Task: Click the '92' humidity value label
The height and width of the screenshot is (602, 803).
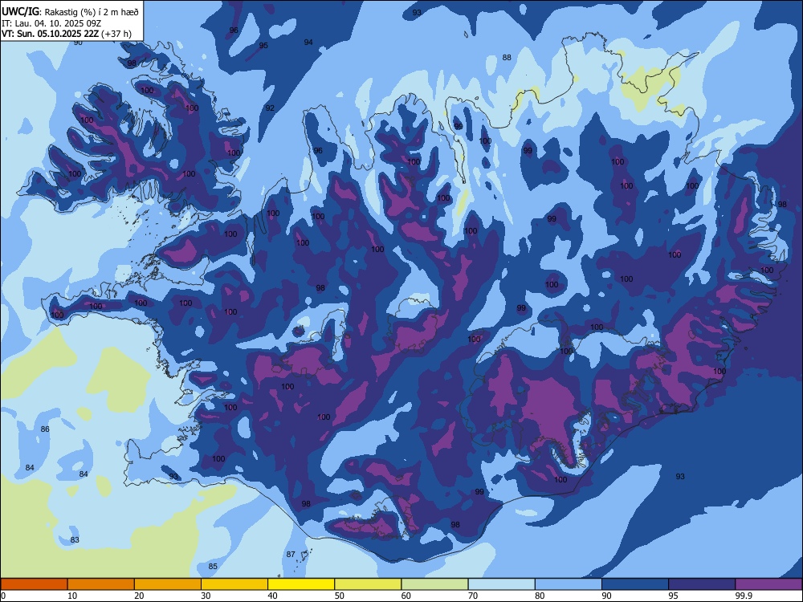Action: 270,108
